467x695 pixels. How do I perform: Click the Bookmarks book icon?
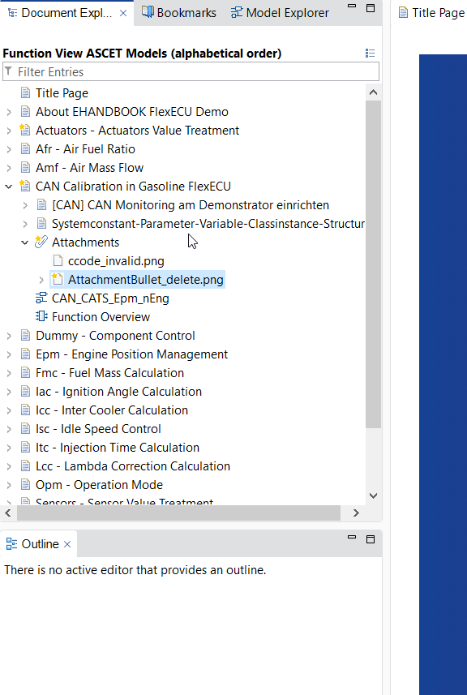pos(148,12)
